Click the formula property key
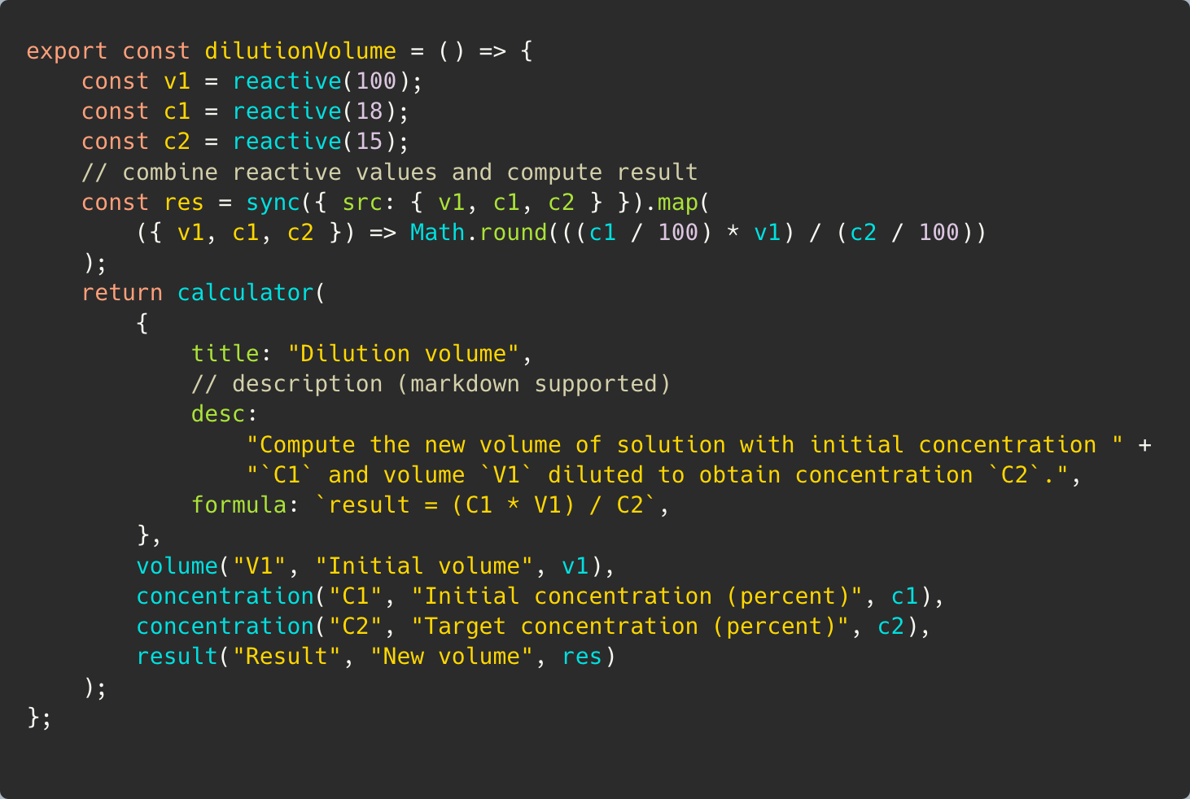This screenshot has width=1190, height=799. click(238, 505)
